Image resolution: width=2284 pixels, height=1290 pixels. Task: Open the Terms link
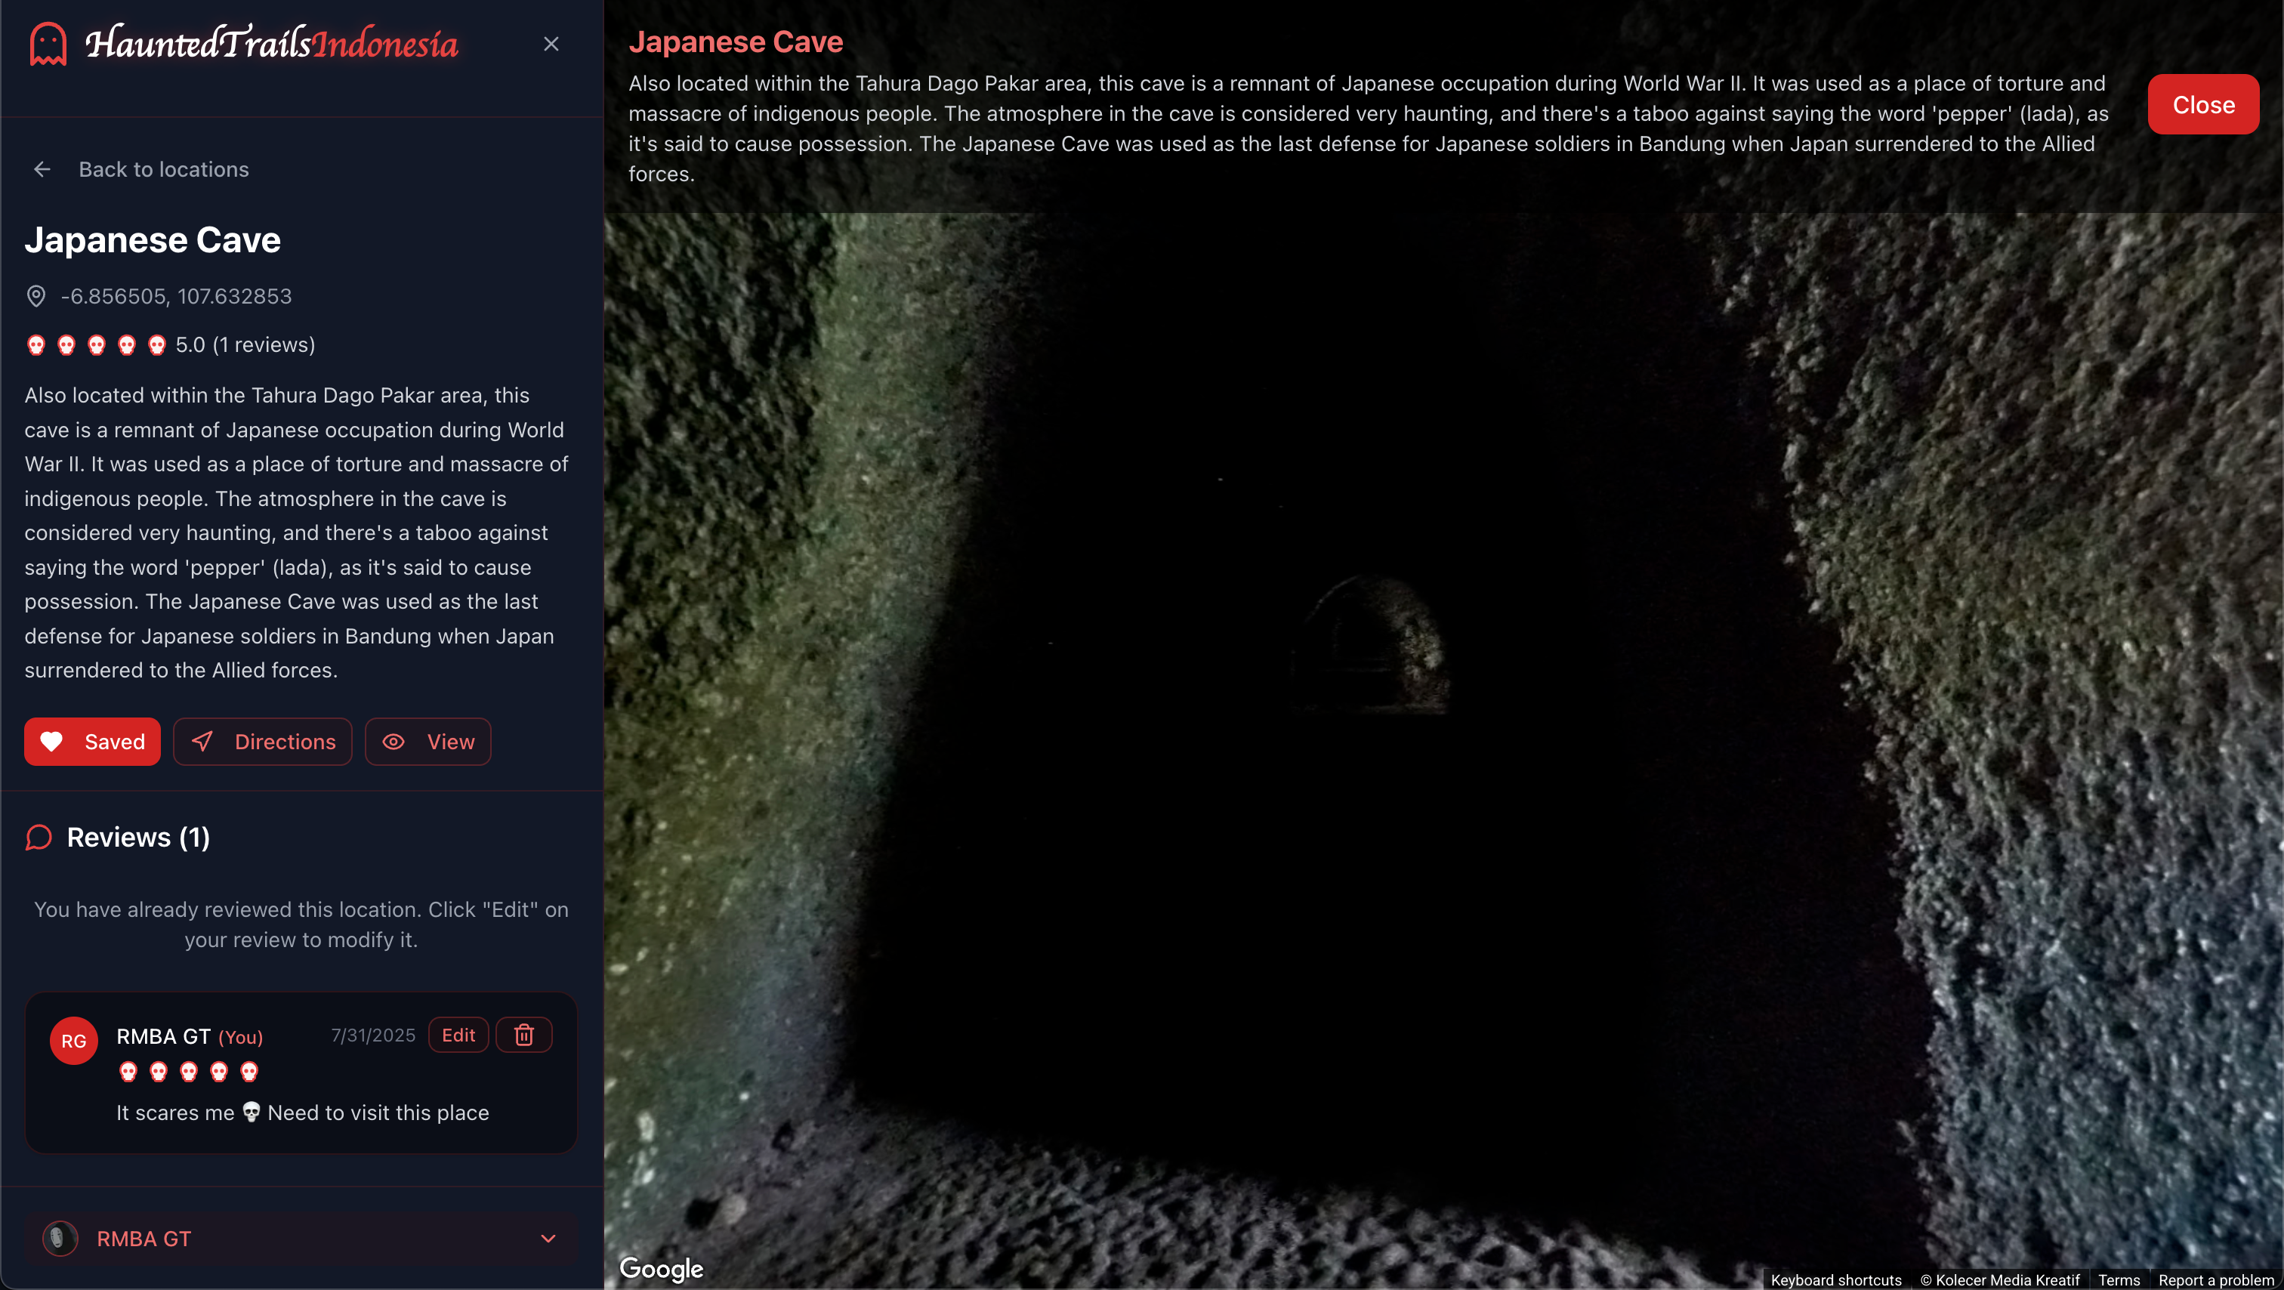(2118, 1279)
